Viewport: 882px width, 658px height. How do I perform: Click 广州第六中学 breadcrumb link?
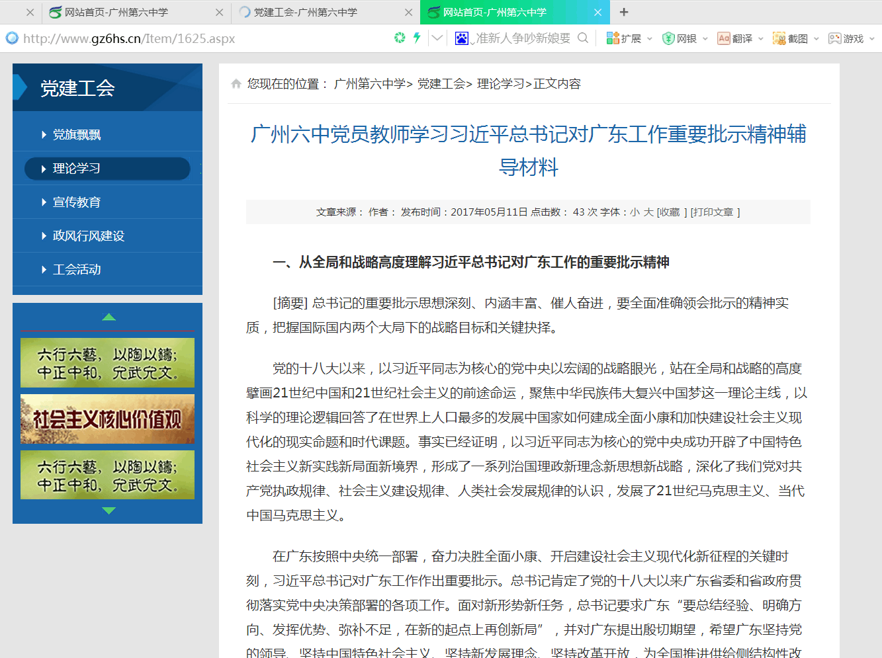coord(370,84)
